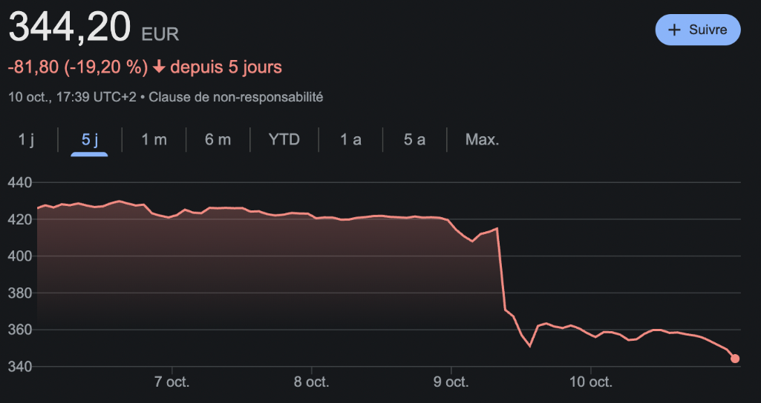Show the 1 a chart range
The height and width of the screenshot is (403, 761).
click(350, 139)
